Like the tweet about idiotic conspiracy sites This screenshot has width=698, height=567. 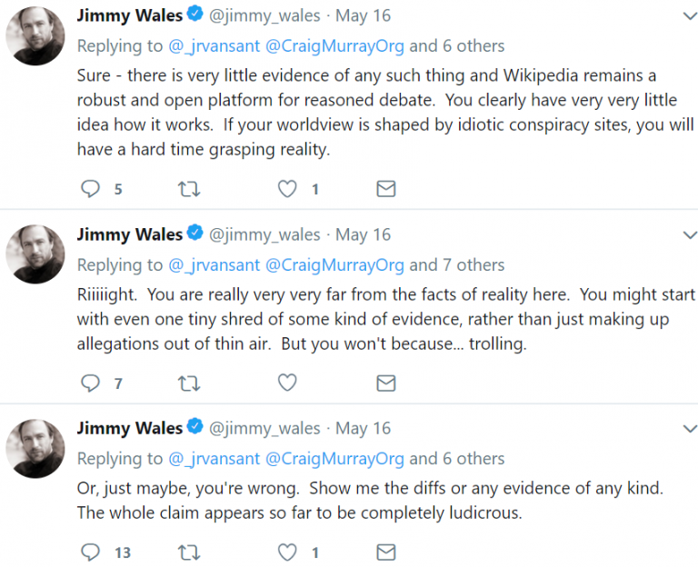[287, 189]
